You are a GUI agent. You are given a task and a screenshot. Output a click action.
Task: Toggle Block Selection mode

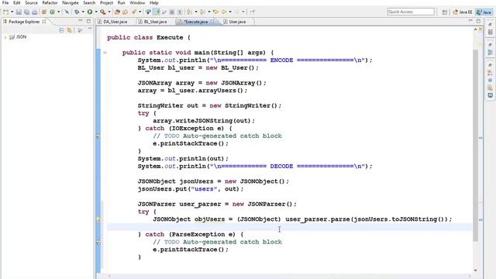[x=172, y=12]
